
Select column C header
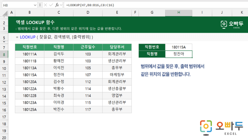tap(59, 13)
